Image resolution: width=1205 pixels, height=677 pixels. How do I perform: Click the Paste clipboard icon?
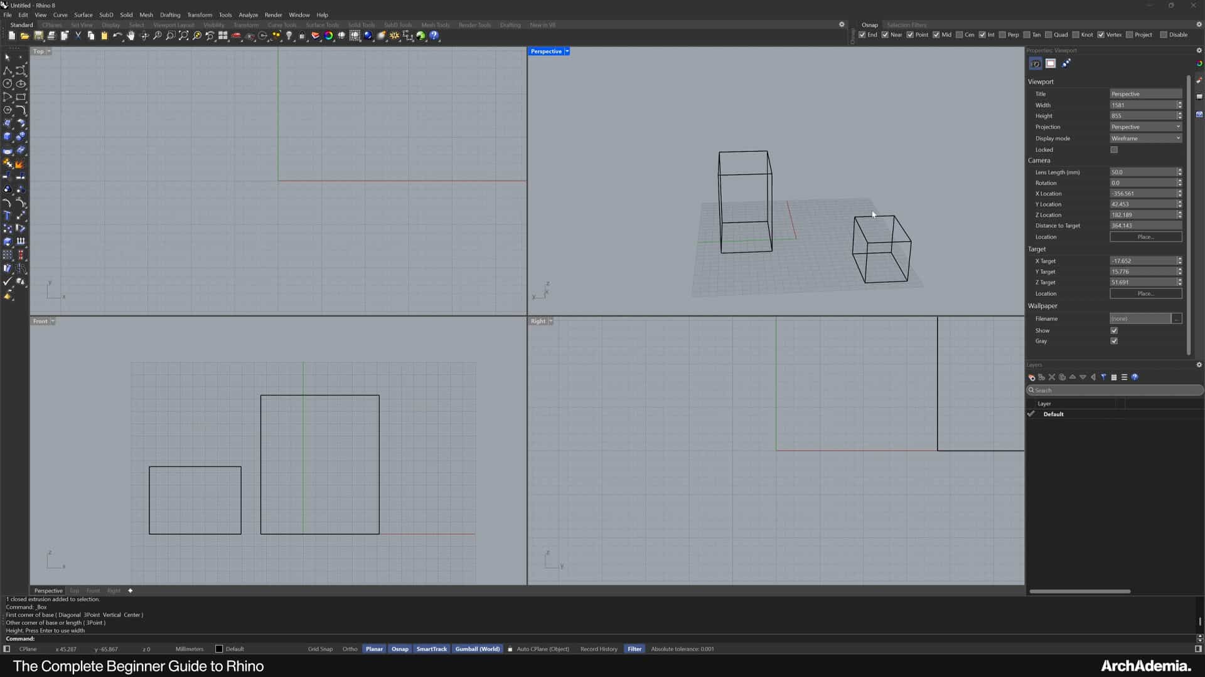pos(104,36)
